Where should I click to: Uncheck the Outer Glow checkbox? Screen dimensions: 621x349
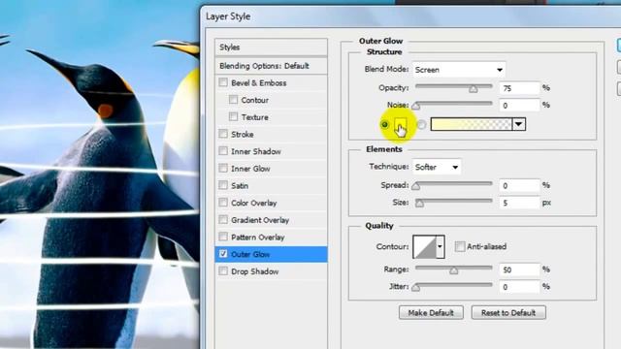point(223,254)
